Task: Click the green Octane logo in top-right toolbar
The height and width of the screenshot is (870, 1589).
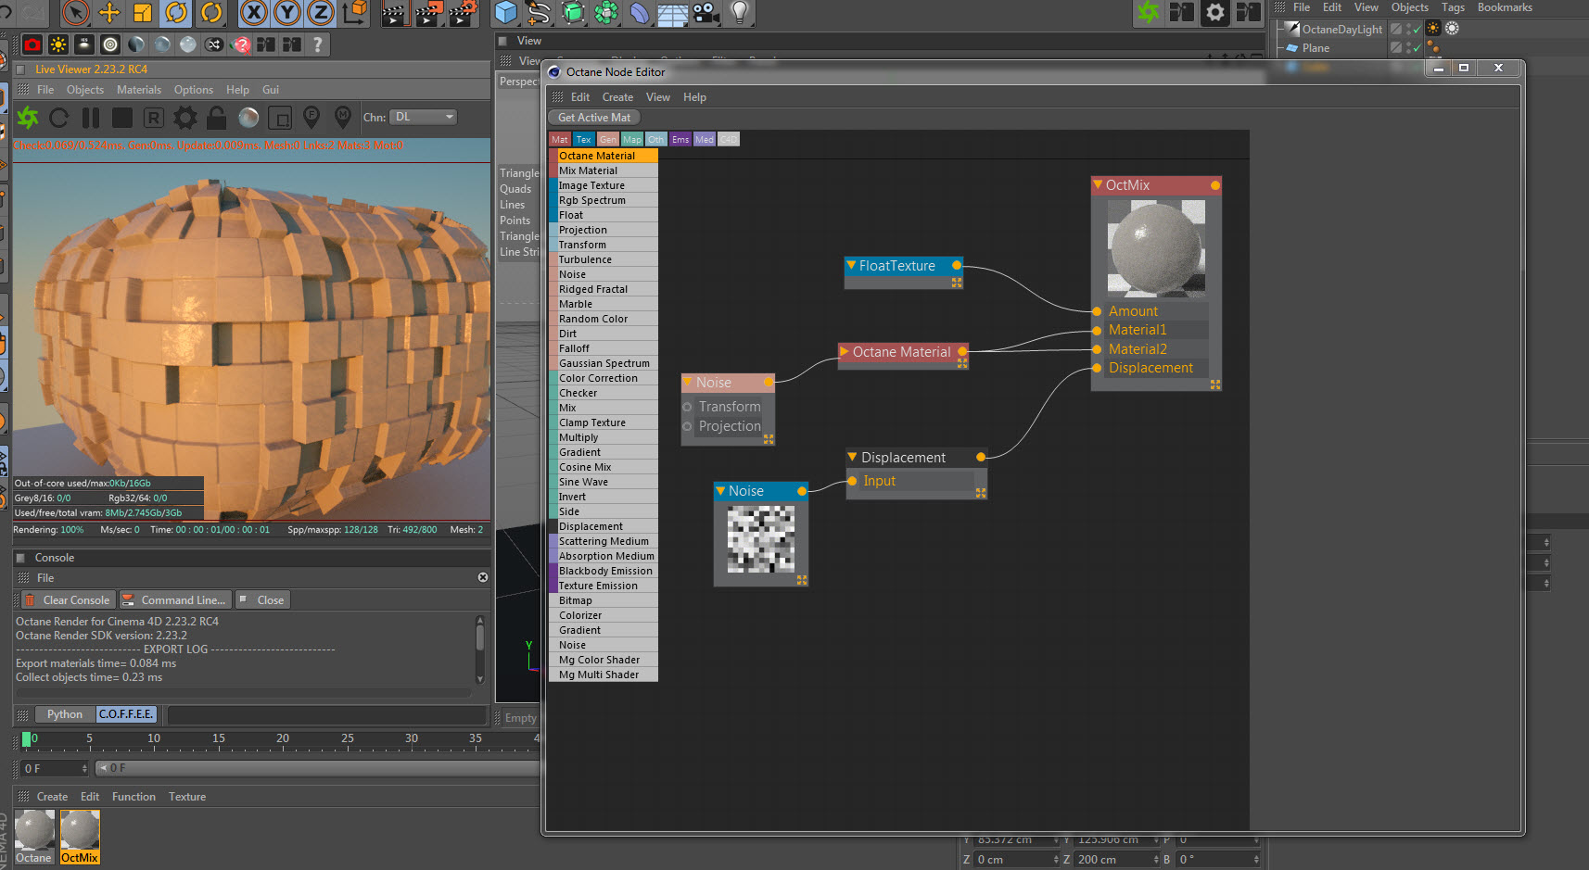Action: (x=1149, y=12)
